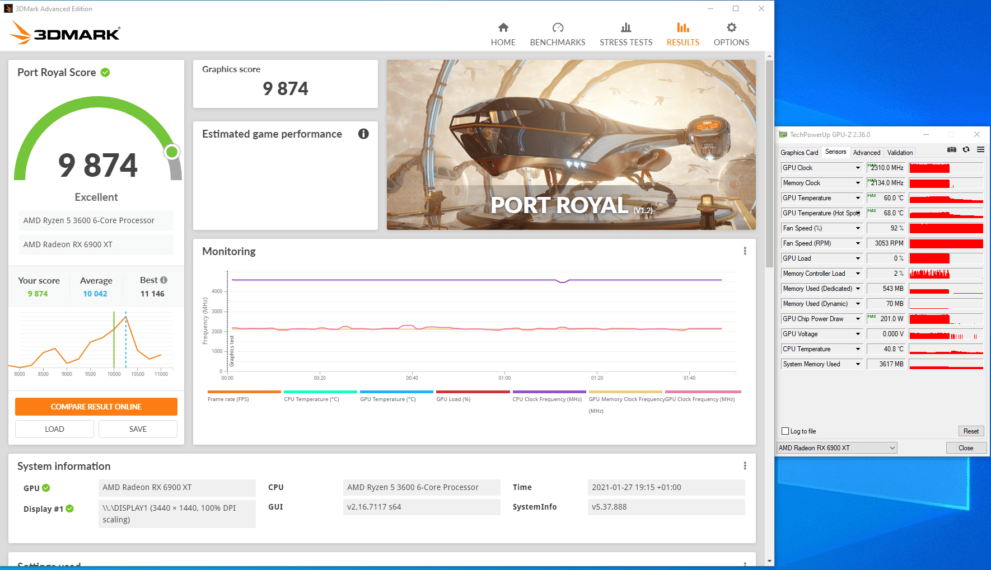Click the SystemInfo version v5.37.888

[666, 507]
